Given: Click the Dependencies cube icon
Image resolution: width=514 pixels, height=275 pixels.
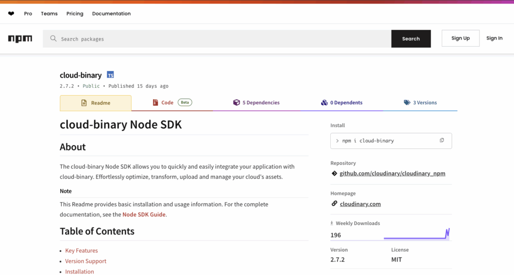Looking at the screenshot, I should click(236, 102).
